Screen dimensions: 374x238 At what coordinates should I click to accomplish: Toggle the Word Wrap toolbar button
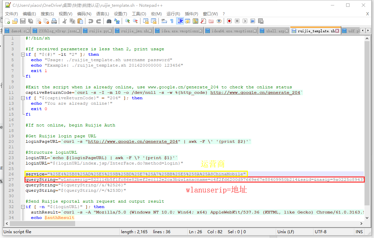pyautogui.click(x=164, y=21)
